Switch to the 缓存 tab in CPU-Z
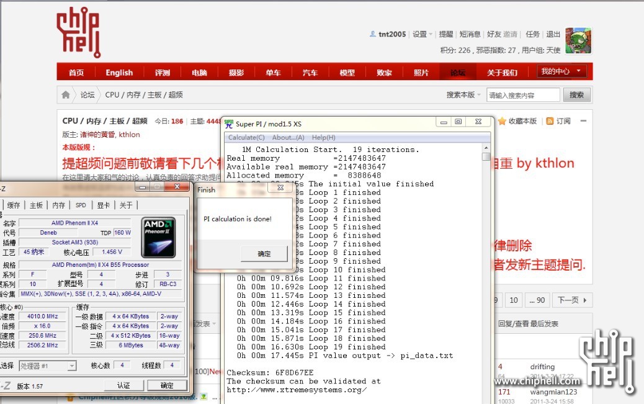 [14, 205]
